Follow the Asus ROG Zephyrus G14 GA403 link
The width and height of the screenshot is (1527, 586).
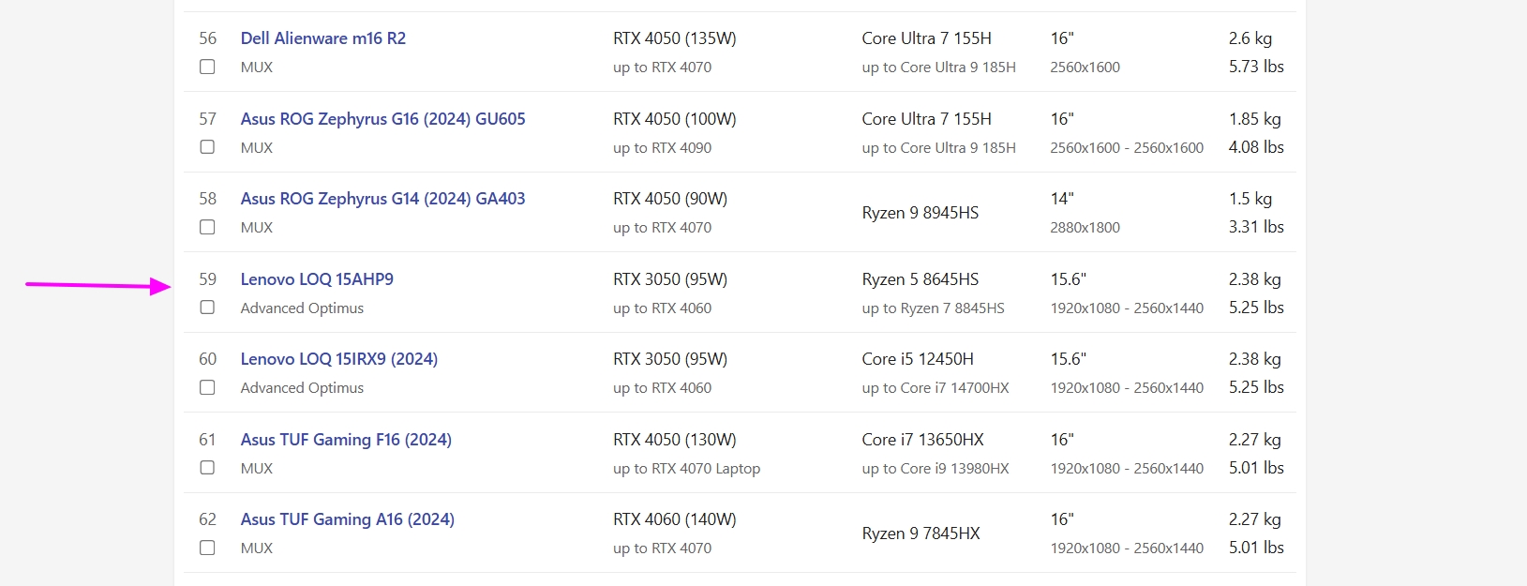[382, 199]
